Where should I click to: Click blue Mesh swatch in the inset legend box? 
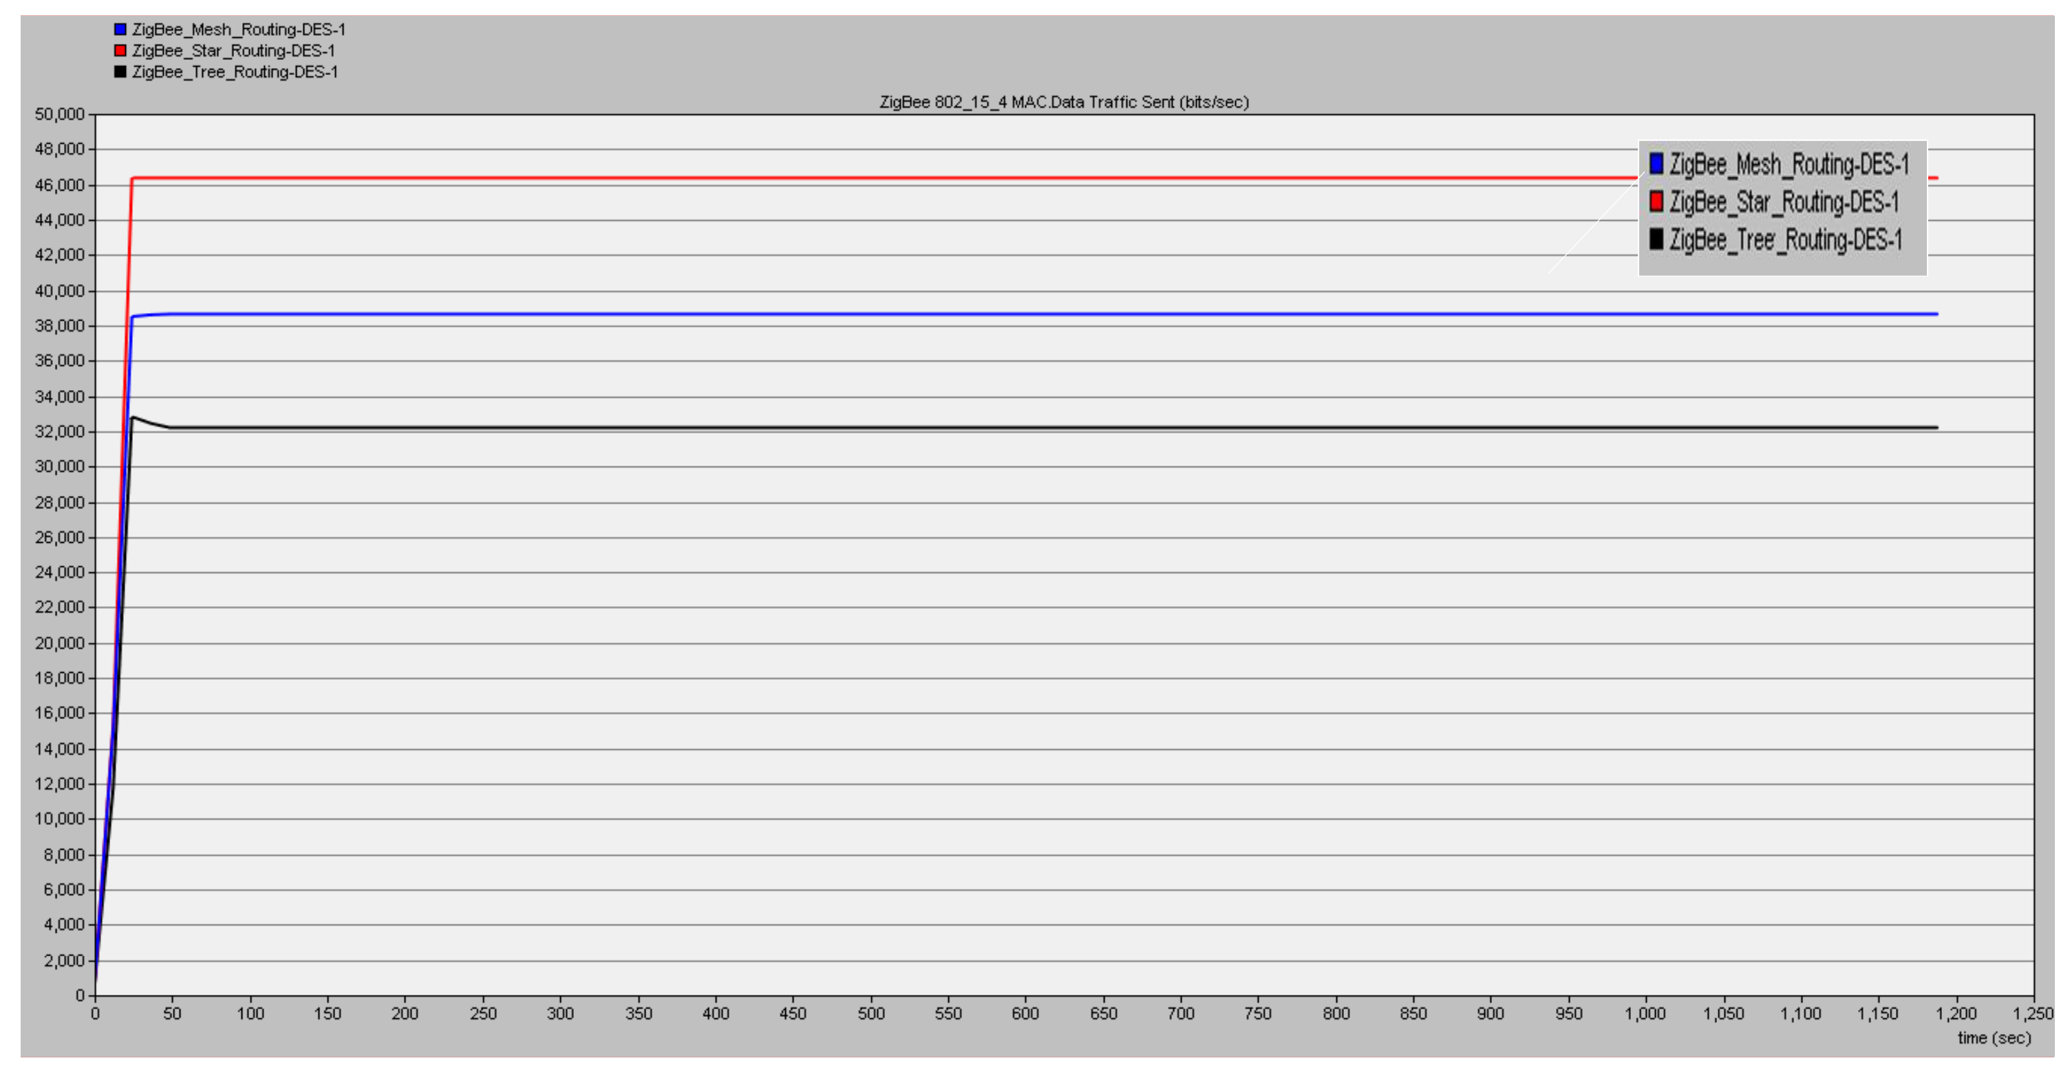click(x=1656, y=164)
